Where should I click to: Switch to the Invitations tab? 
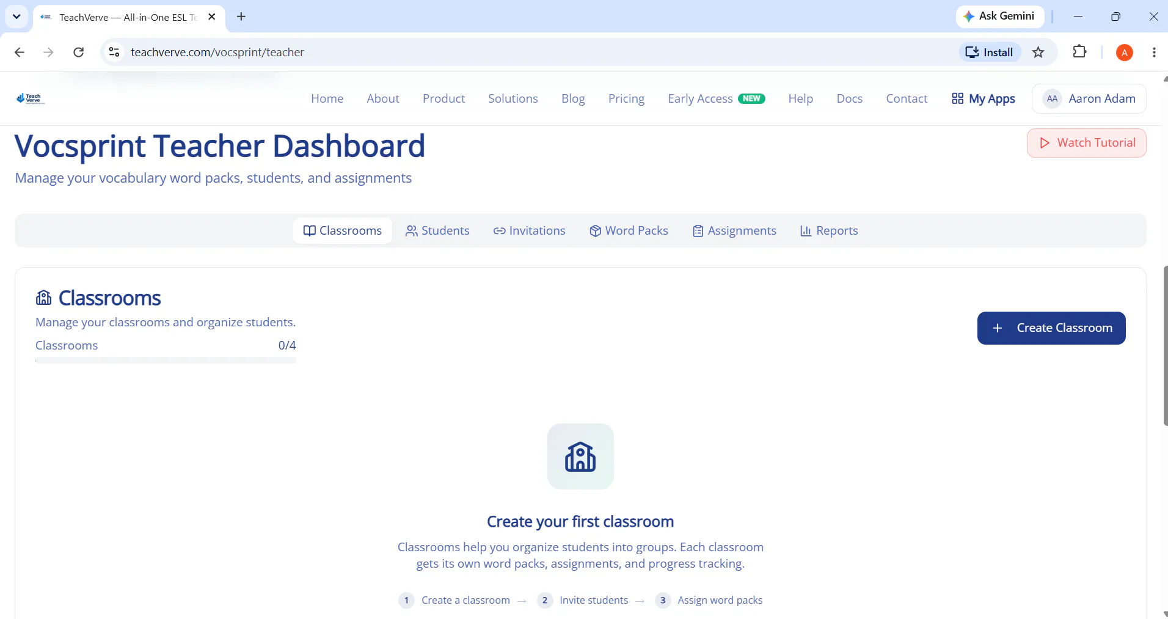coord(529,230)
